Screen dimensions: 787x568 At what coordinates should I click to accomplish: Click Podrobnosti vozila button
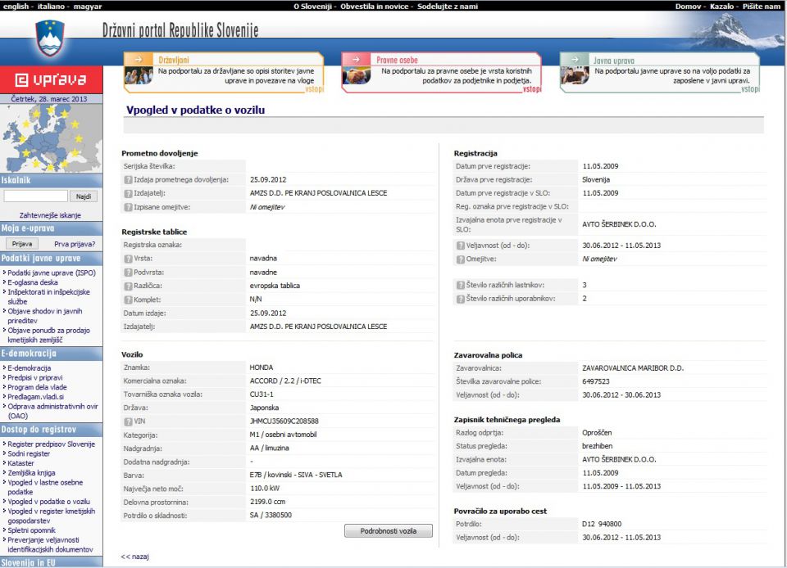click(389, 531)
